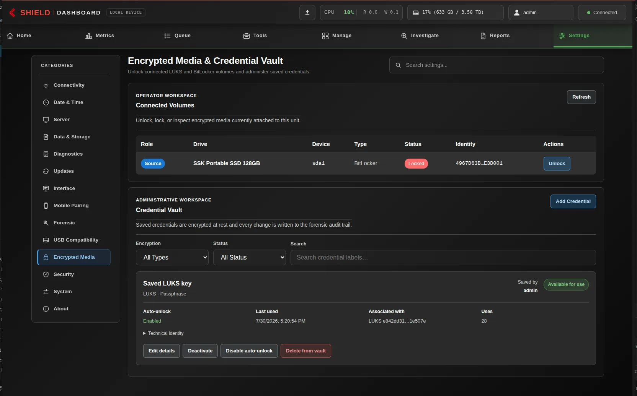Image resolution: width=637 pixels, height=396 pixels.
Task: Click the upload arrow icon in header
Action: [x=307, y=13]
